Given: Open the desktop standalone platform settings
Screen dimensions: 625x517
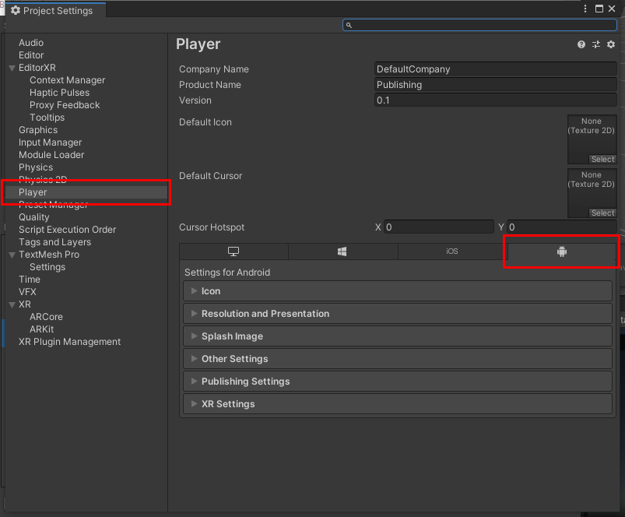Looking at the screenshot, I should (233, 251).
